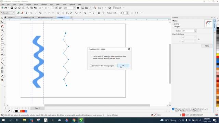
Task: Open Windows Start menu
Action: tap(3, 120)
